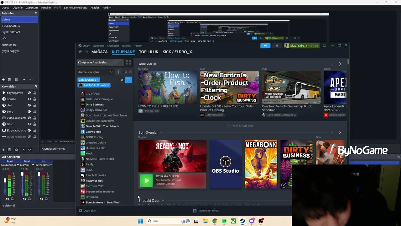This screenshot has width=401, height=226.
Task: Open Steam advanced filter options
Action: [128, 80]
